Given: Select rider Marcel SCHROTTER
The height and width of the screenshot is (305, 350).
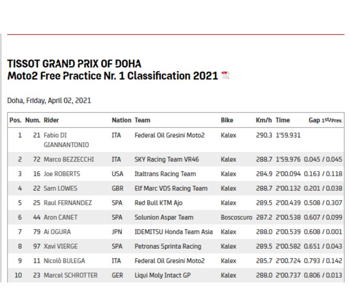Looking at the screenshot, I should tap(70, 275).
